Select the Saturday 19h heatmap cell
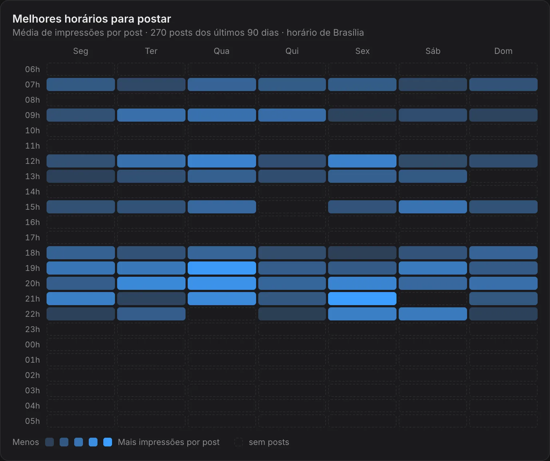550x461 pixels. [x=433, y=268]
